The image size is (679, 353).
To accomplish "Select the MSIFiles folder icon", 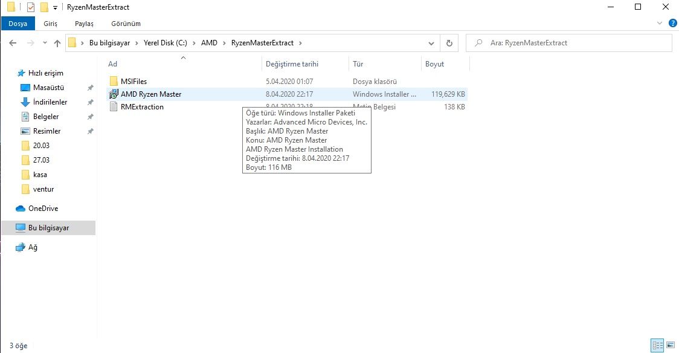I will [114, 81].
